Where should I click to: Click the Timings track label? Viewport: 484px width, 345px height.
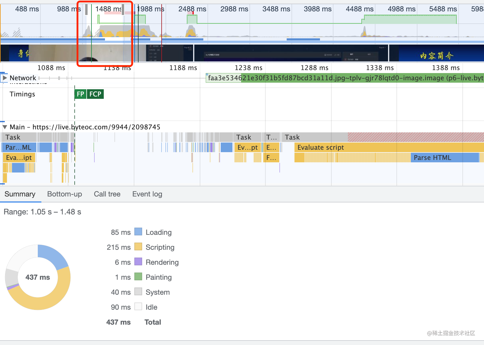pyautogui.click(x=22, y=94)
